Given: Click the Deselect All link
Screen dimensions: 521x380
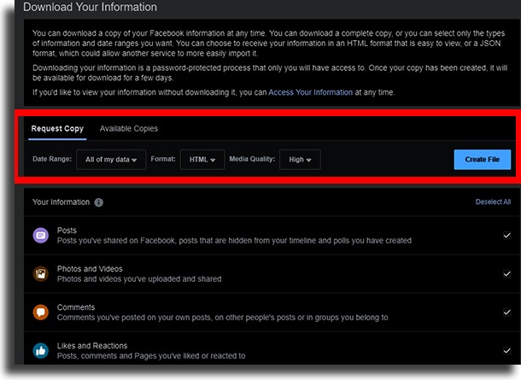Looking at the screenshot, I should coord(493,202).
